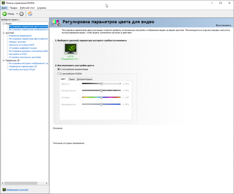Viewport: 234px width, 194px height.
Task: Open 'Настройка Surround, PhysX' tree item
Action: [x=22, y=69]
